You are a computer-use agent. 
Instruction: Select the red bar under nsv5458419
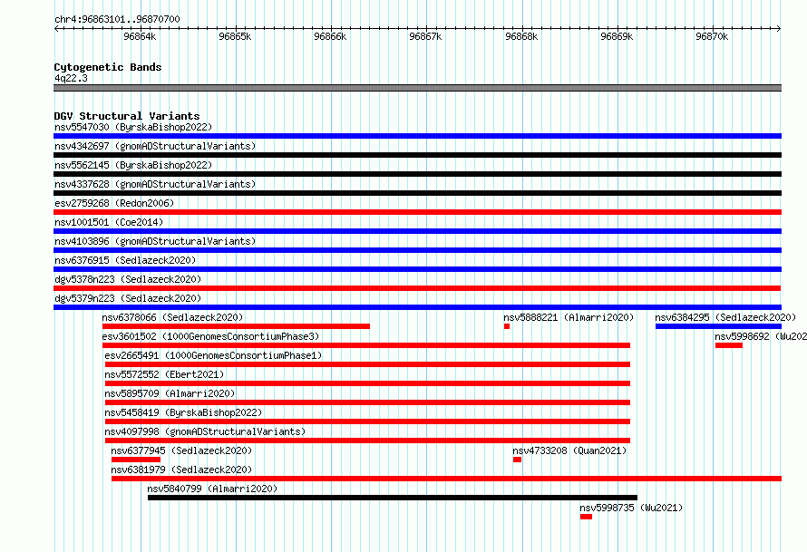click(x=367, y=421)
